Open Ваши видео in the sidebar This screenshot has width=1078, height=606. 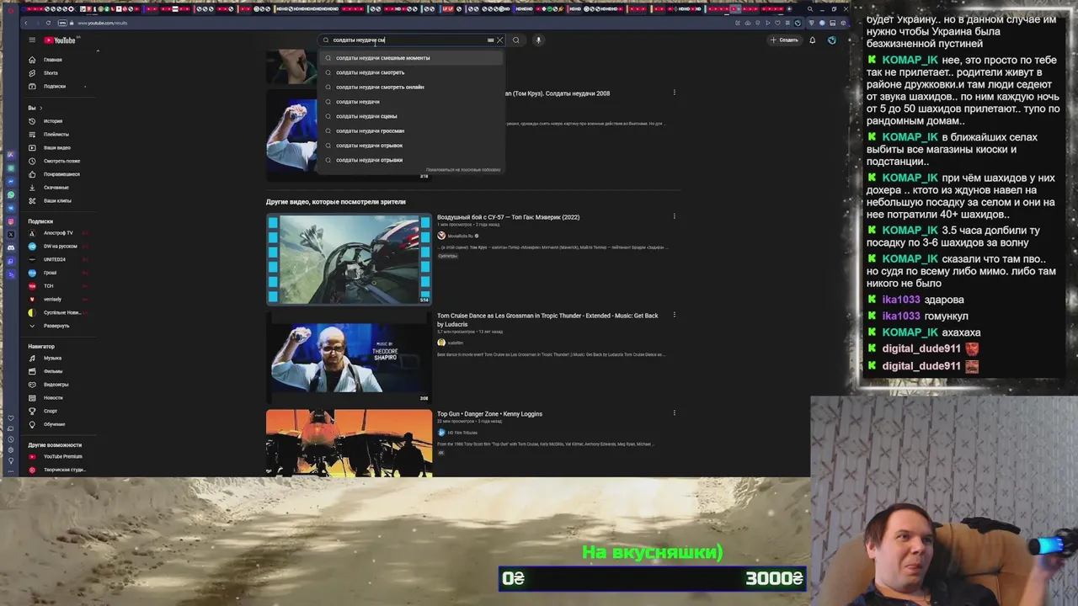tap(56, 147)
